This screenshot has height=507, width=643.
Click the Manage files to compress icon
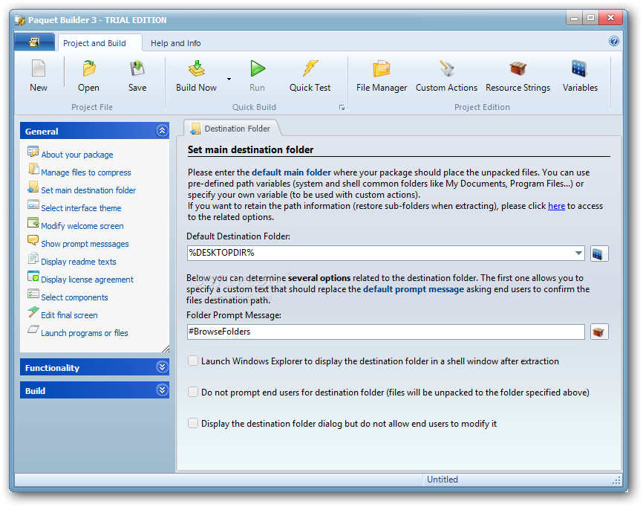33,169
